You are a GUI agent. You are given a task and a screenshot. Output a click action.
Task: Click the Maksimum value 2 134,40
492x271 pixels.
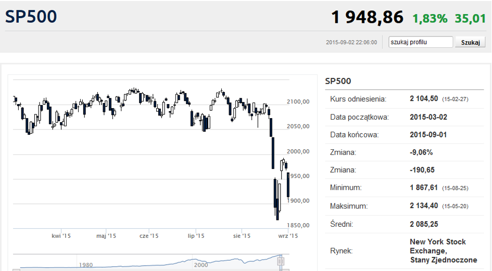click(x=424, y=206)
